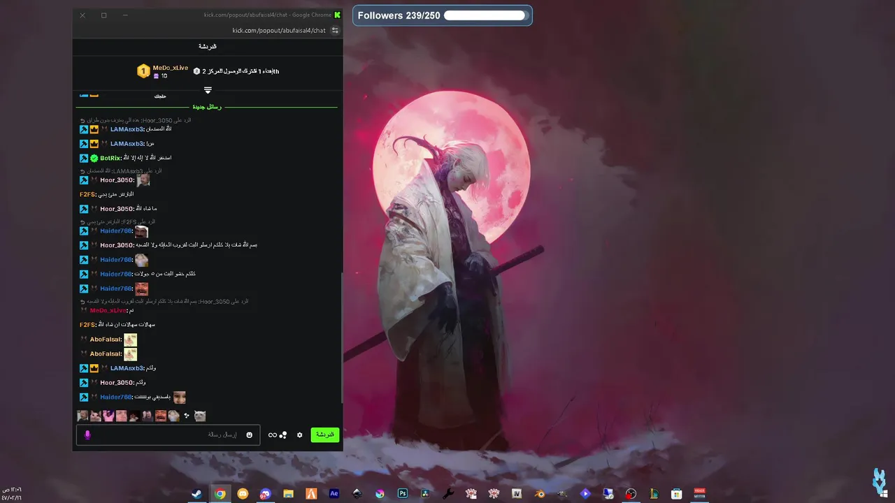Open Steam from the taskbar

click(198, 494)
